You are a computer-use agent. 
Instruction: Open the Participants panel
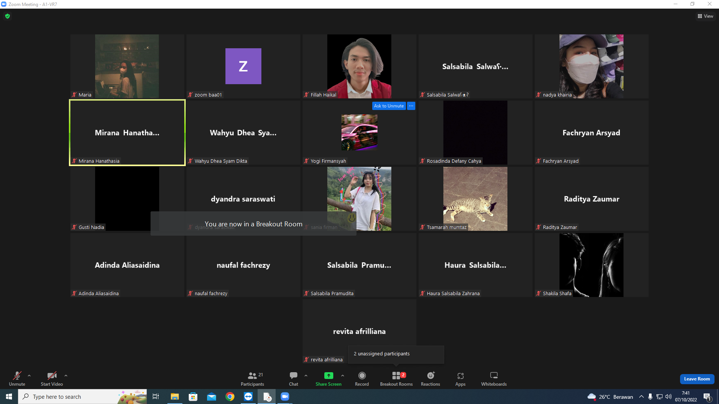[252, 379]
